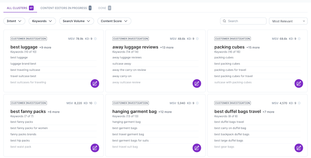Click keyword 'best garment bags'
This screenshot has width=311, height=158.
(125, 128)
